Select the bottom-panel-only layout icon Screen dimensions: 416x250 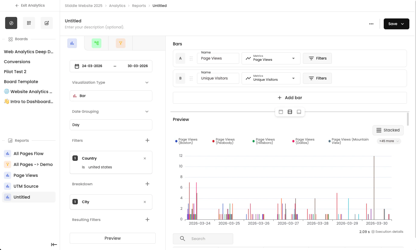tap(299, 112)
